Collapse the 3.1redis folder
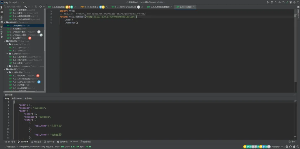Screen dimensions: 300x149 pos(7,44)
